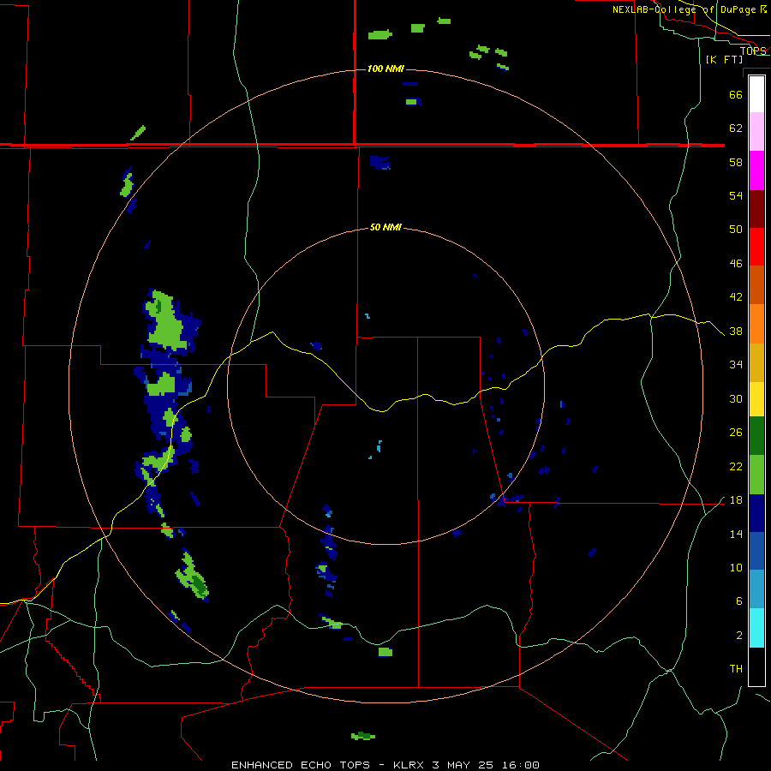Click the '42' legend value
This screenshot has width=771, height=771.
[736, 297]
